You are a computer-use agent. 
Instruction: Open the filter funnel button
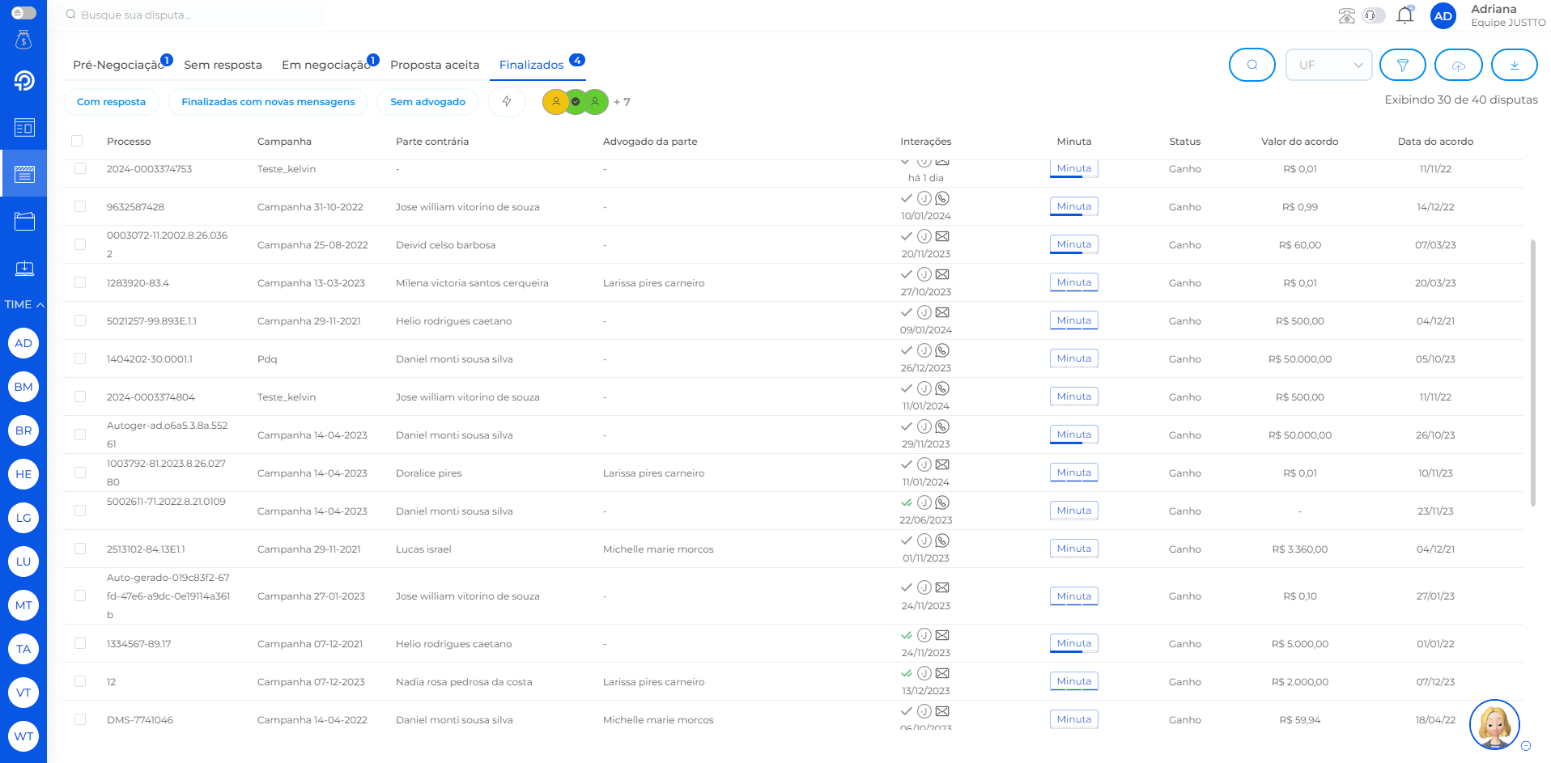(x=1402, y=65)
